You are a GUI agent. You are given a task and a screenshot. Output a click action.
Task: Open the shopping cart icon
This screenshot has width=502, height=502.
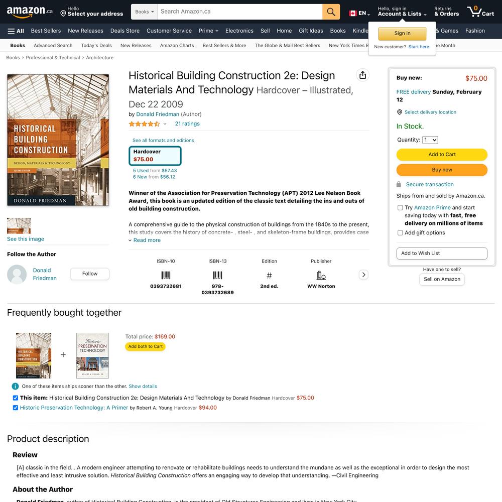[x=480, y=12]
